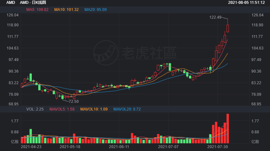
Task: Click the 2021-07-30 date axis label
Action: point(218,147)
